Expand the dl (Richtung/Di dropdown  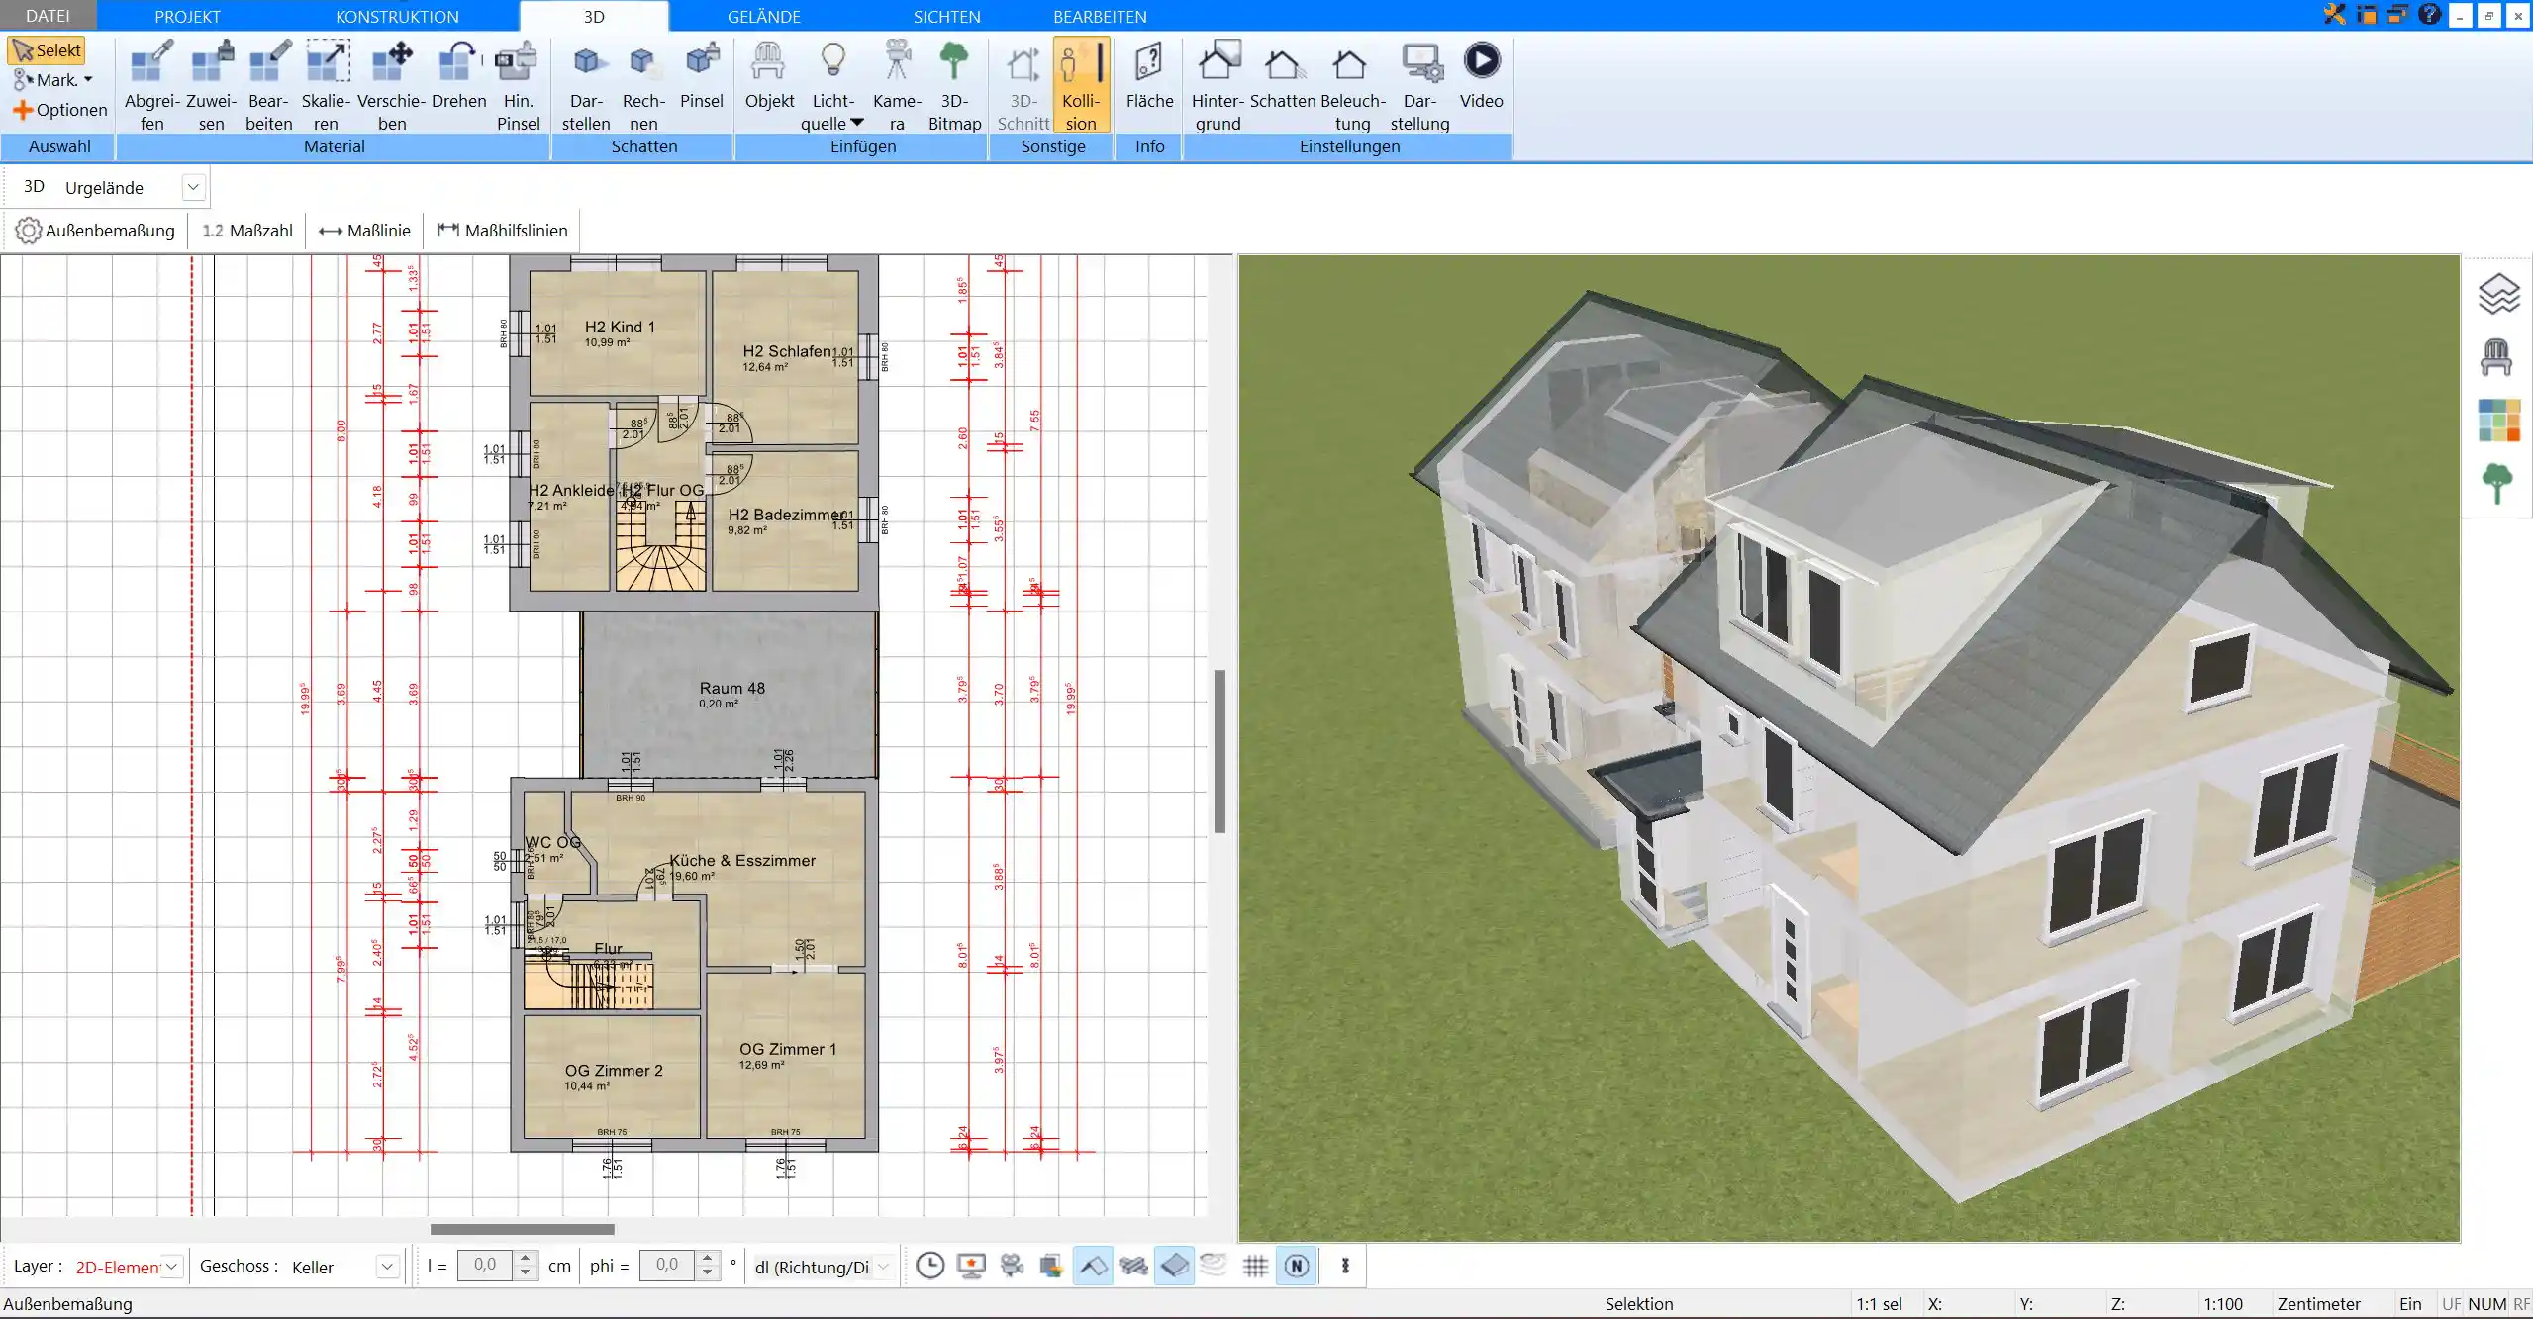(883, 1266)
